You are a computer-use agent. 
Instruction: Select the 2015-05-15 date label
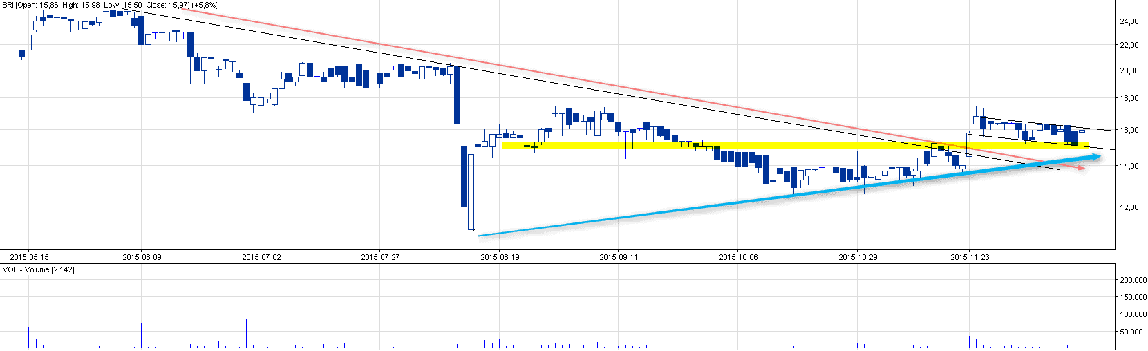click(x=29, y=257)
